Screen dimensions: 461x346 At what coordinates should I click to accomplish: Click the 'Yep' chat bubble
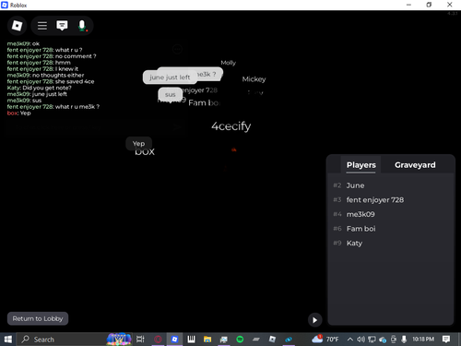(x=138, y=143)
